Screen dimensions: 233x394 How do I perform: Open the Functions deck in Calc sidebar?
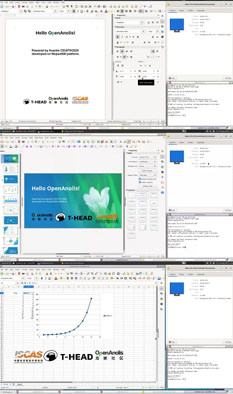[162, 309]
